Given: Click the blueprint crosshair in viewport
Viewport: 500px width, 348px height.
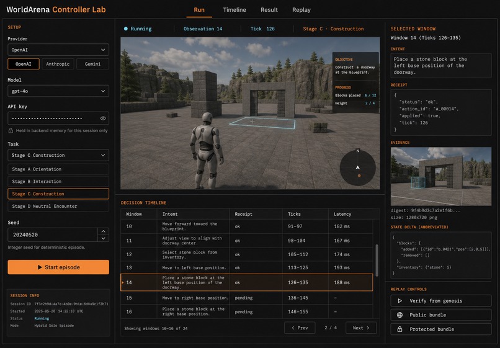Looking at the screenshot, I should point(252,122).
